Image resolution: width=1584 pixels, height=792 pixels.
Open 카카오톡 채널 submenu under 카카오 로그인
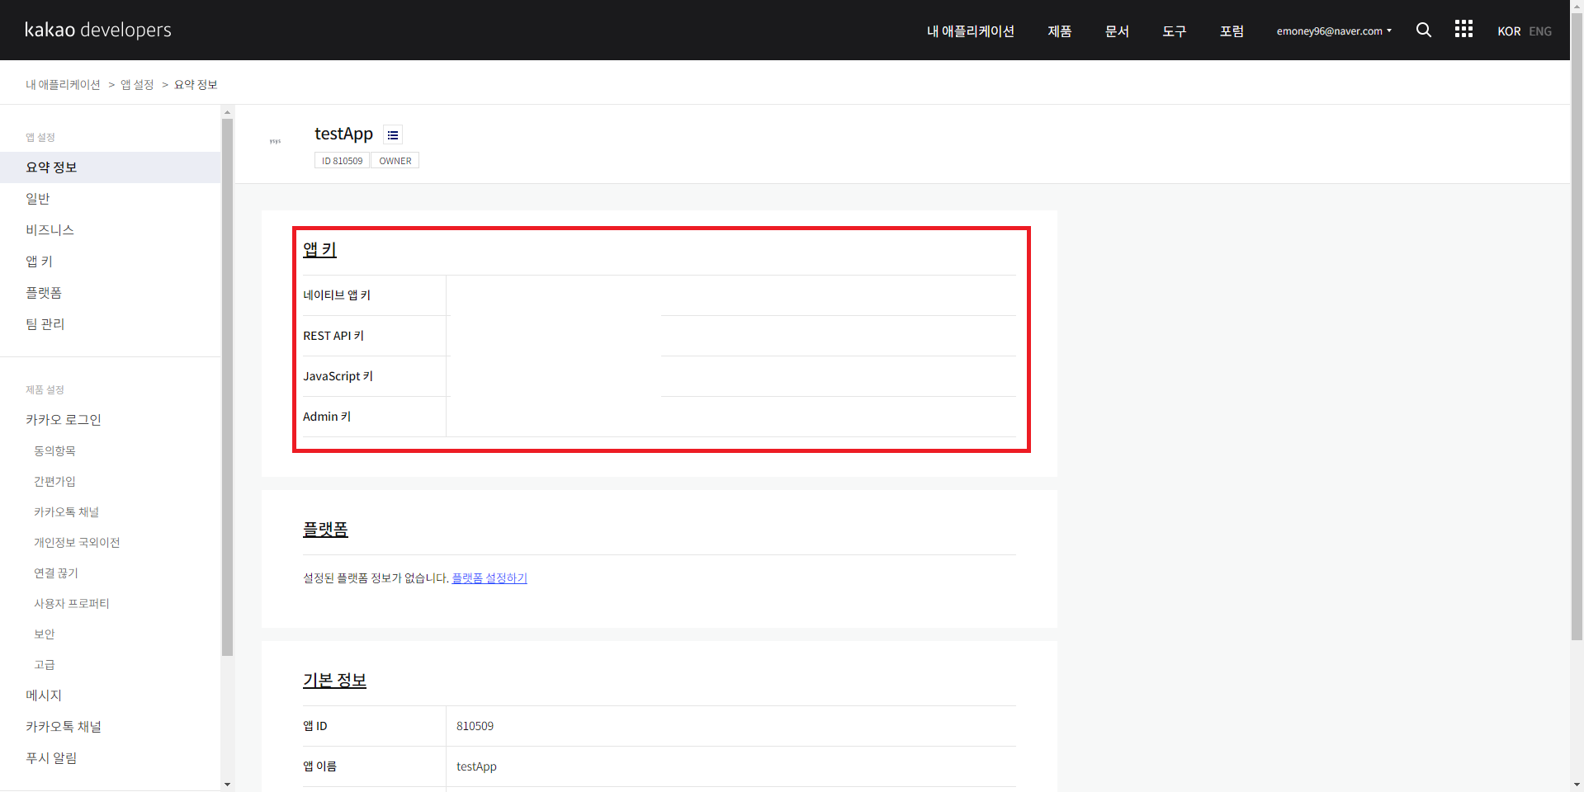click(x=66, y=512)
